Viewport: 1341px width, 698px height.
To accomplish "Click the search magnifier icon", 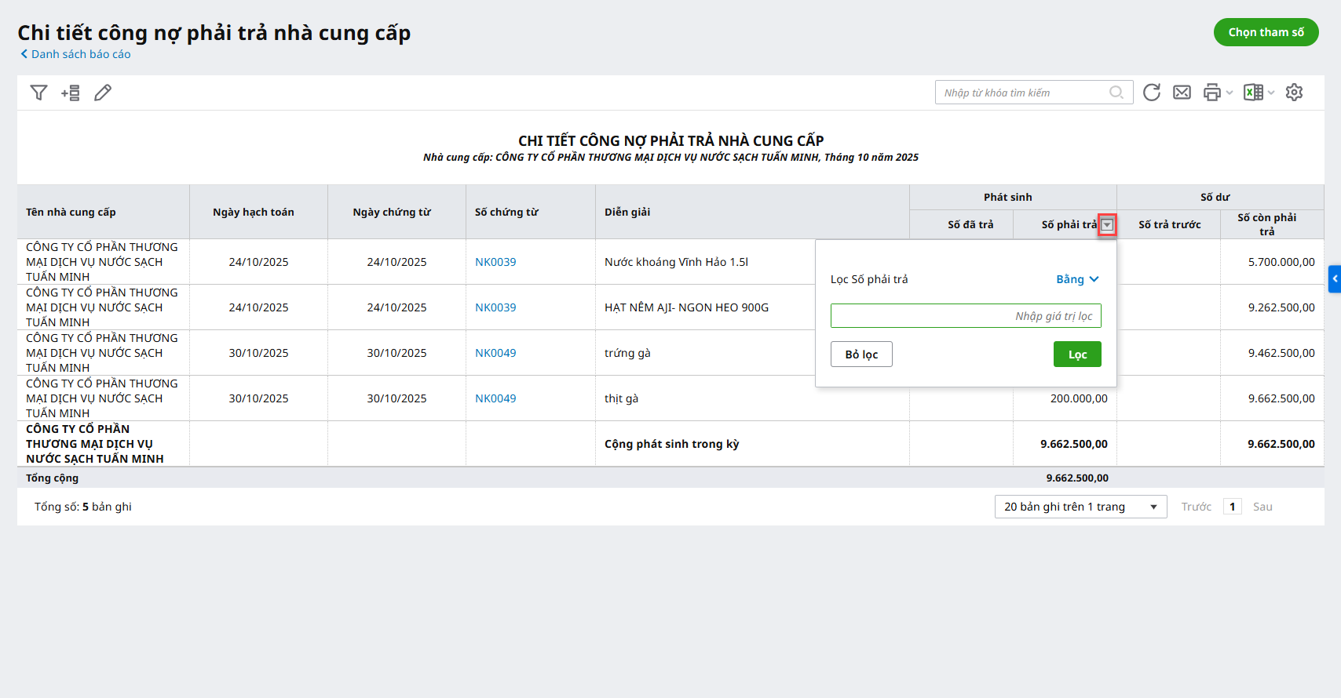I will (1116, 93).
